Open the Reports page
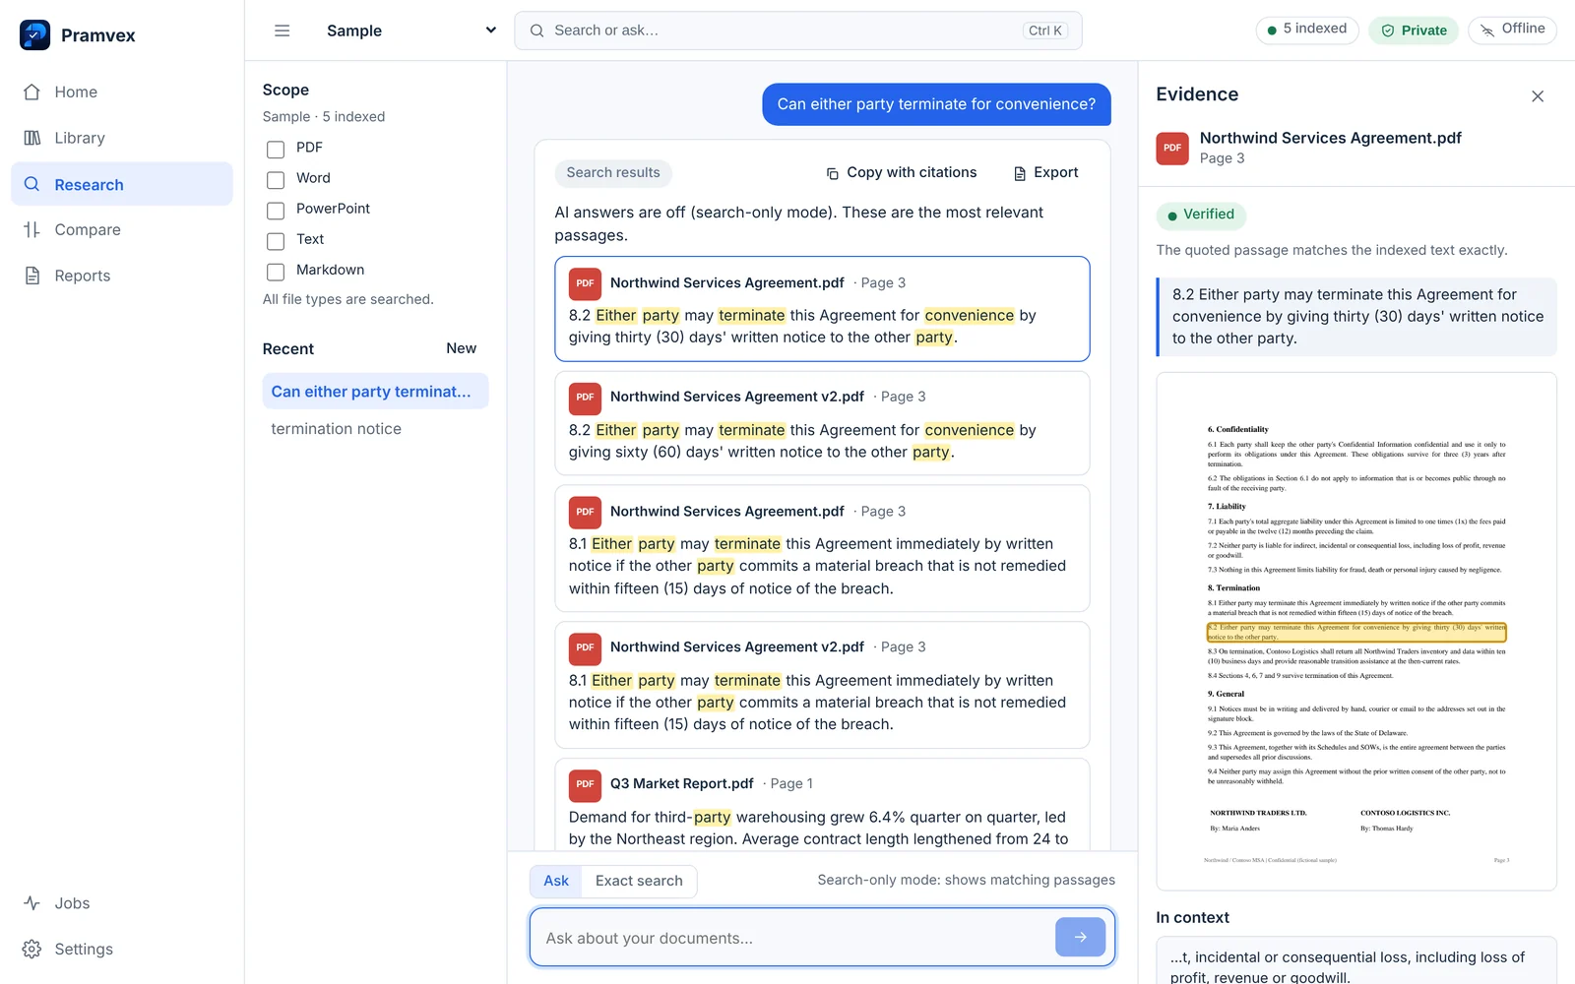The width and height of the screenshot is (1575, 984). (122, 276)
